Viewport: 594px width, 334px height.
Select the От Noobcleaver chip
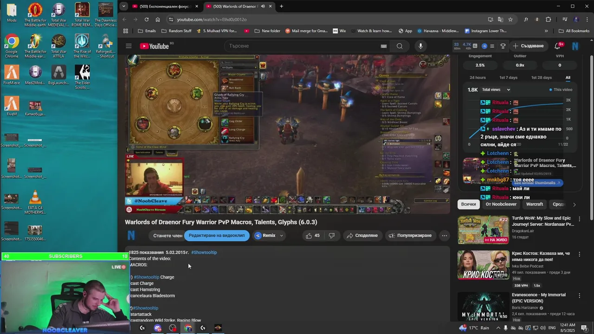coord(501,204)
